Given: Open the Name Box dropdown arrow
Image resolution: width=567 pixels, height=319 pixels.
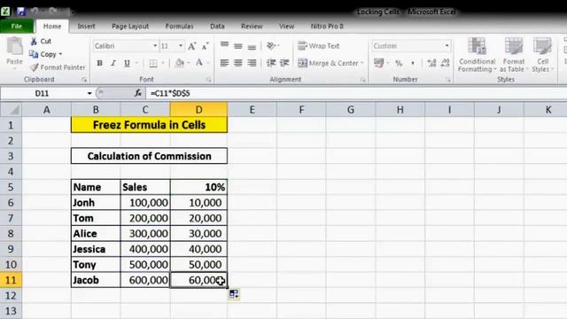Looking at the screenshot, I should 89,93.
